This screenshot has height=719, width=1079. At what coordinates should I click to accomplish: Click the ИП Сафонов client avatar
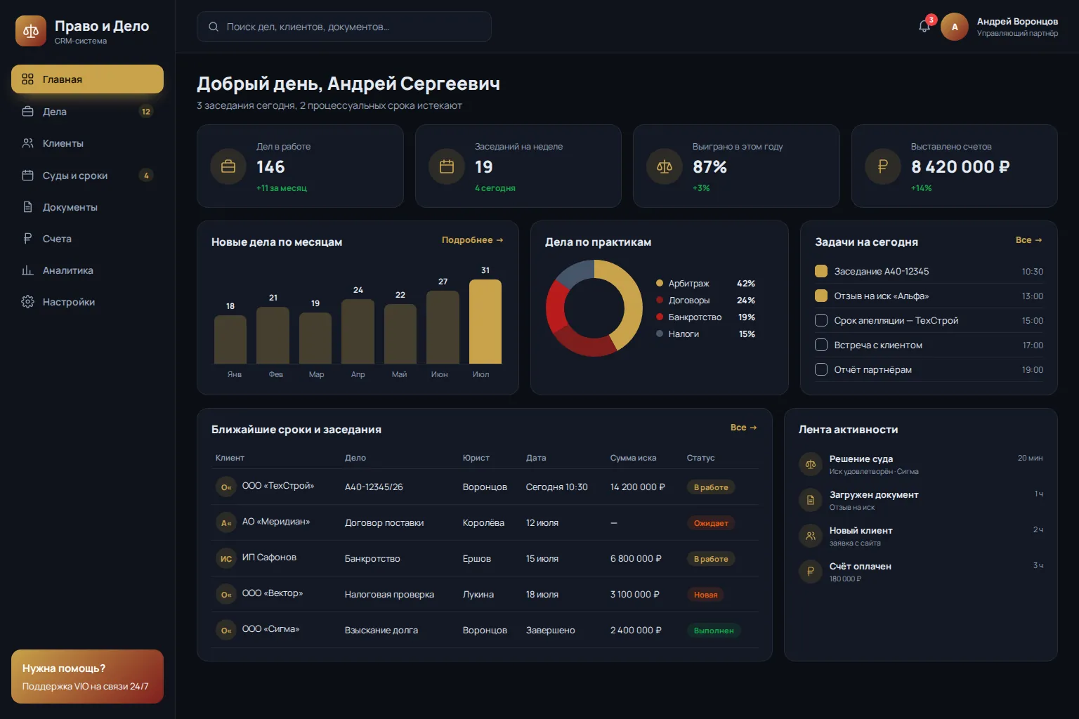226,558
